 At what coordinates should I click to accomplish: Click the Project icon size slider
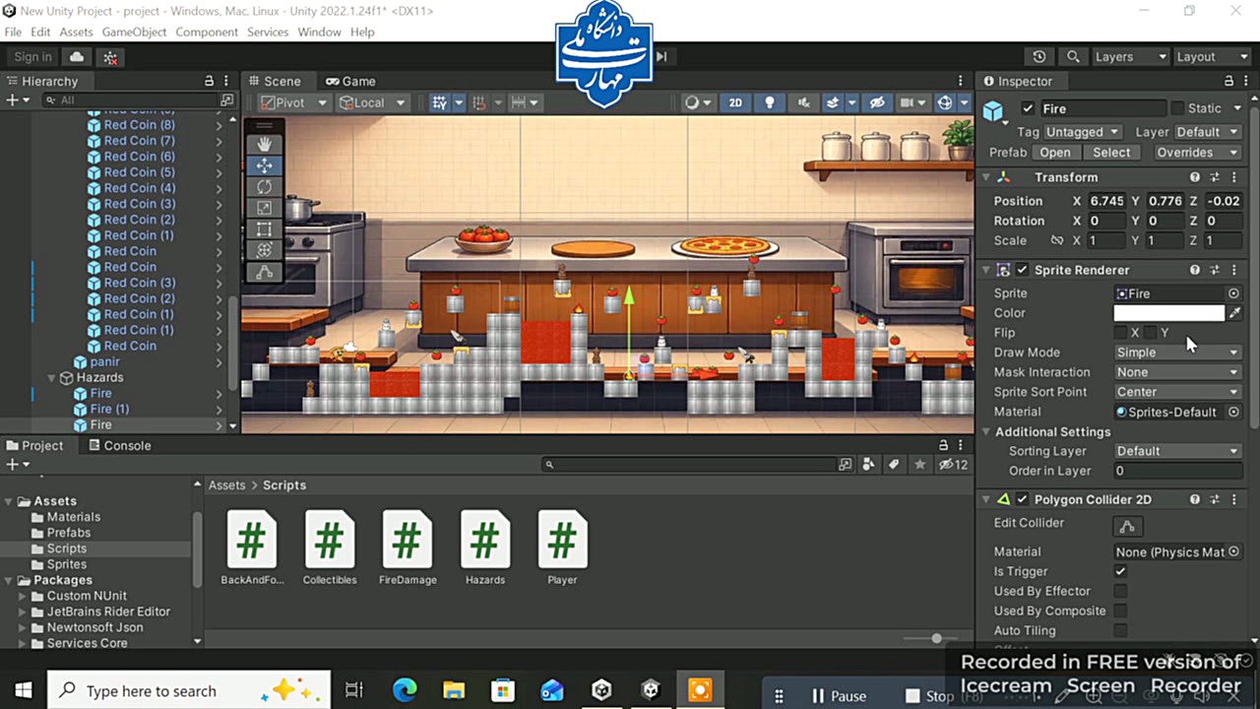tap(930, 639)
